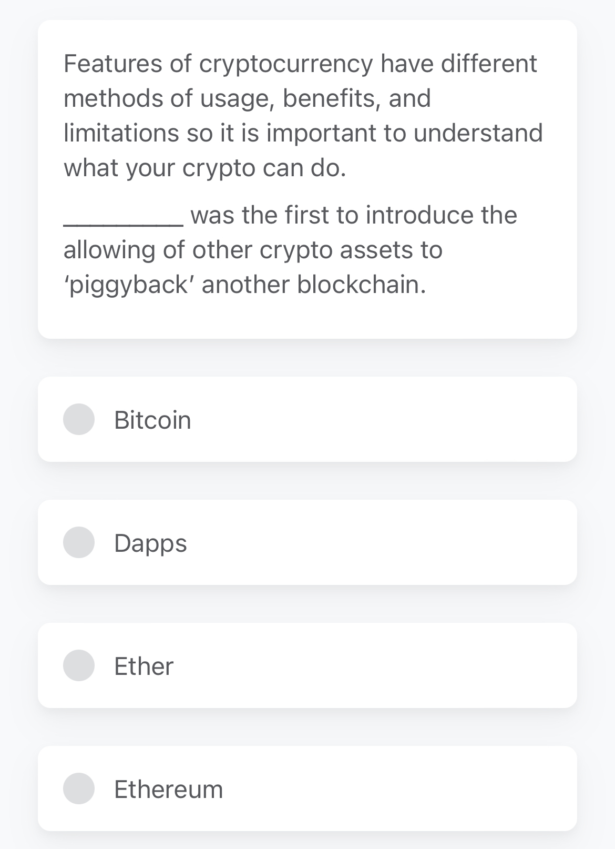
Task: Click the Ether answer card
Action: coord(307,665)
